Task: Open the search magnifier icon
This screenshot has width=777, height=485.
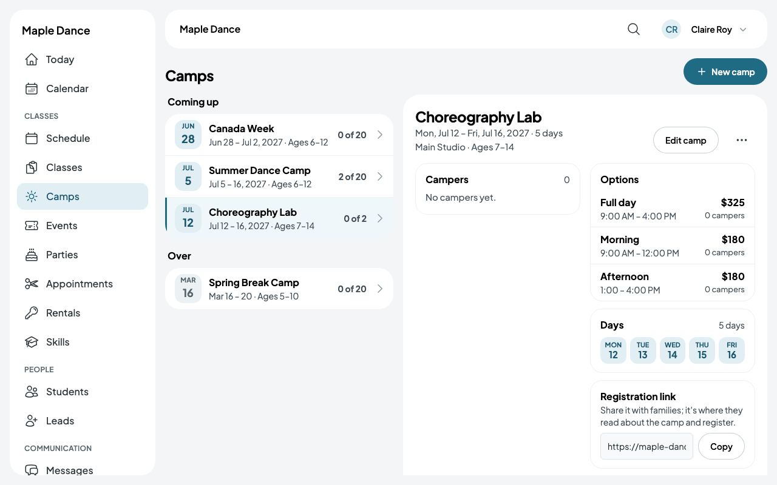Action: point(634,29)
